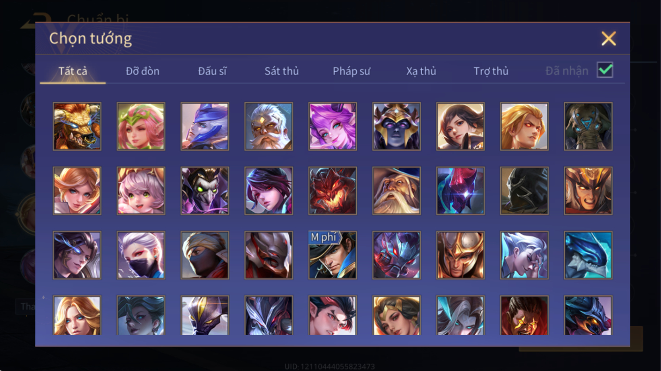Toggle the 'Đã nhận' checkbox

(605, 70)
